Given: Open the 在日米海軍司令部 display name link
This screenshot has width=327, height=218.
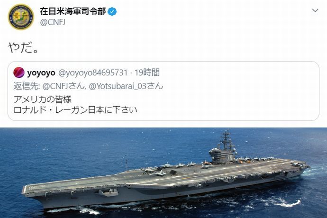Looking at the screenshot, I should point(73,11).
